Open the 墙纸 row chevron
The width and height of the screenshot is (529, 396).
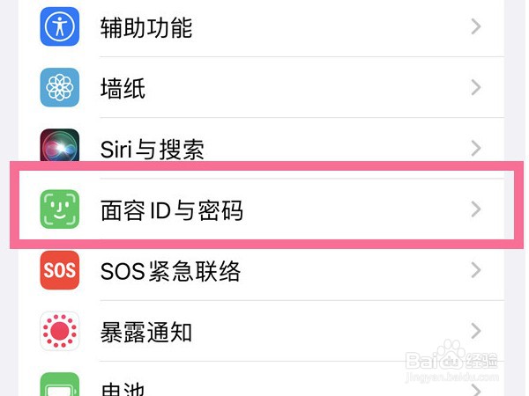[x=476, y=88]
